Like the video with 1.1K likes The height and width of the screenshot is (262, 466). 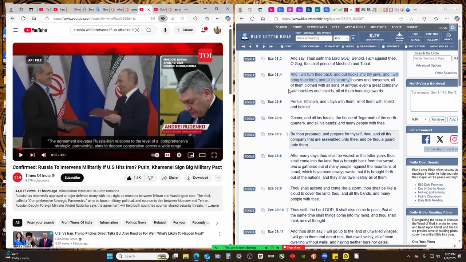click(134, 178)
